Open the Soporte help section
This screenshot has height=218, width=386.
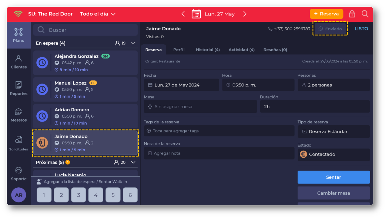click(19, 173)
